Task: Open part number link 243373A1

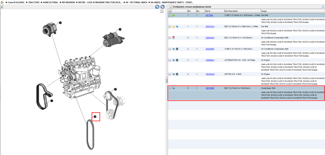Action: coord(210,27)
